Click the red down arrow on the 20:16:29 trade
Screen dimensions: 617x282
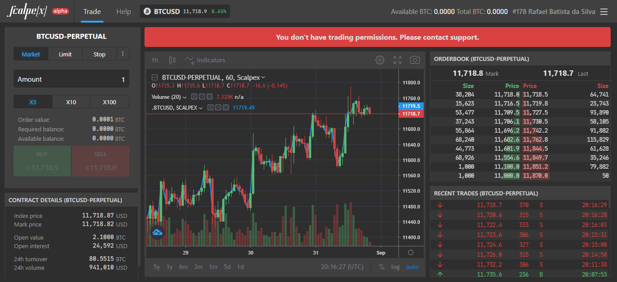440,205
